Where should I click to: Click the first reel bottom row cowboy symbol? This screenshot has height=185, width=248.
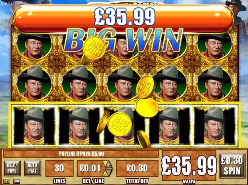click(34, 126)
